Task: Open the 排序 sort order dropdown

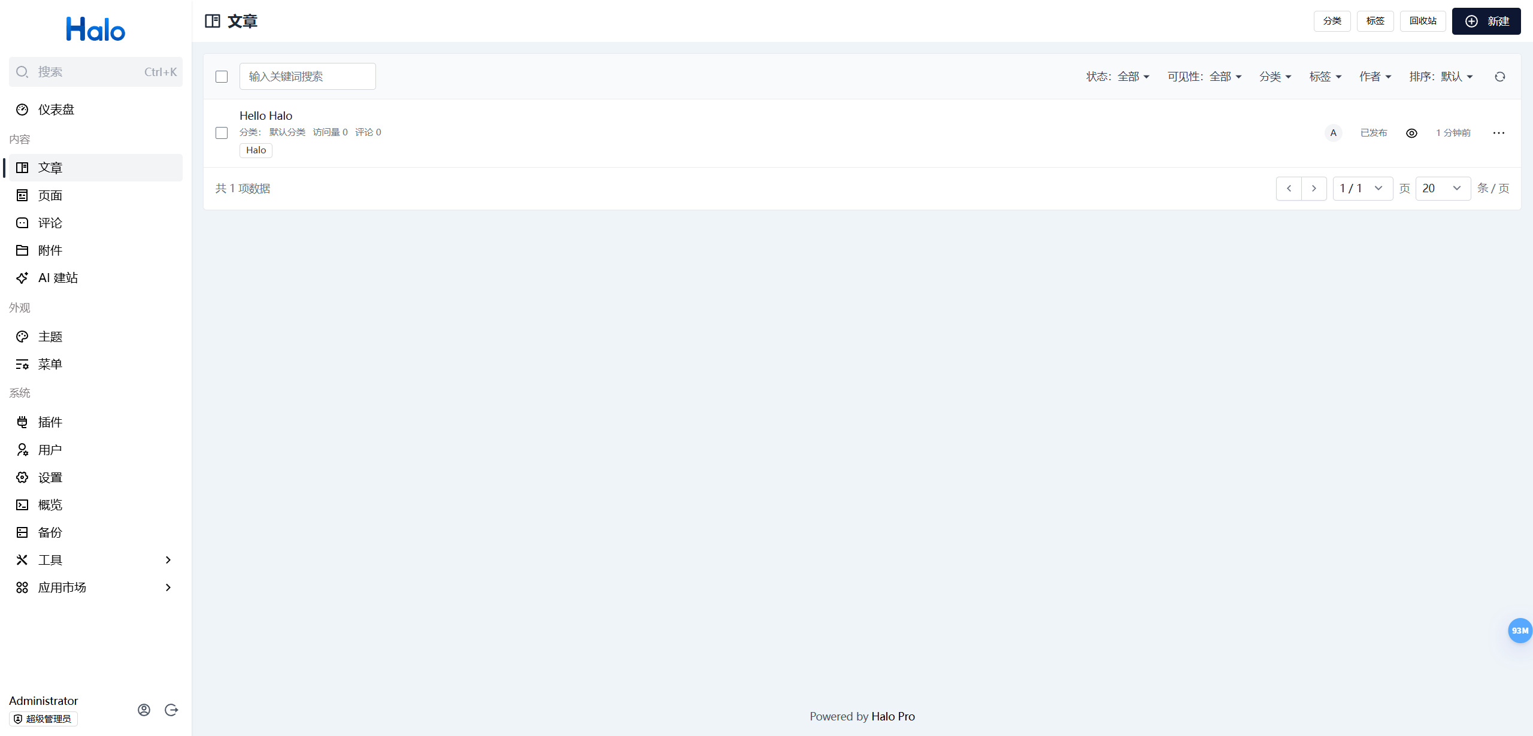Action: pyautogui.click(x=1440, y=77)
